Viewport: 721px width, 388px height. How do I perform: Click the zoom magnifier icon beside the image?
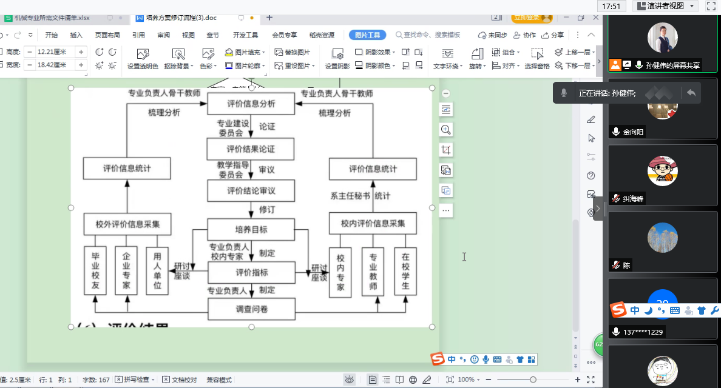pyautogui.click(x=446, y=130)
